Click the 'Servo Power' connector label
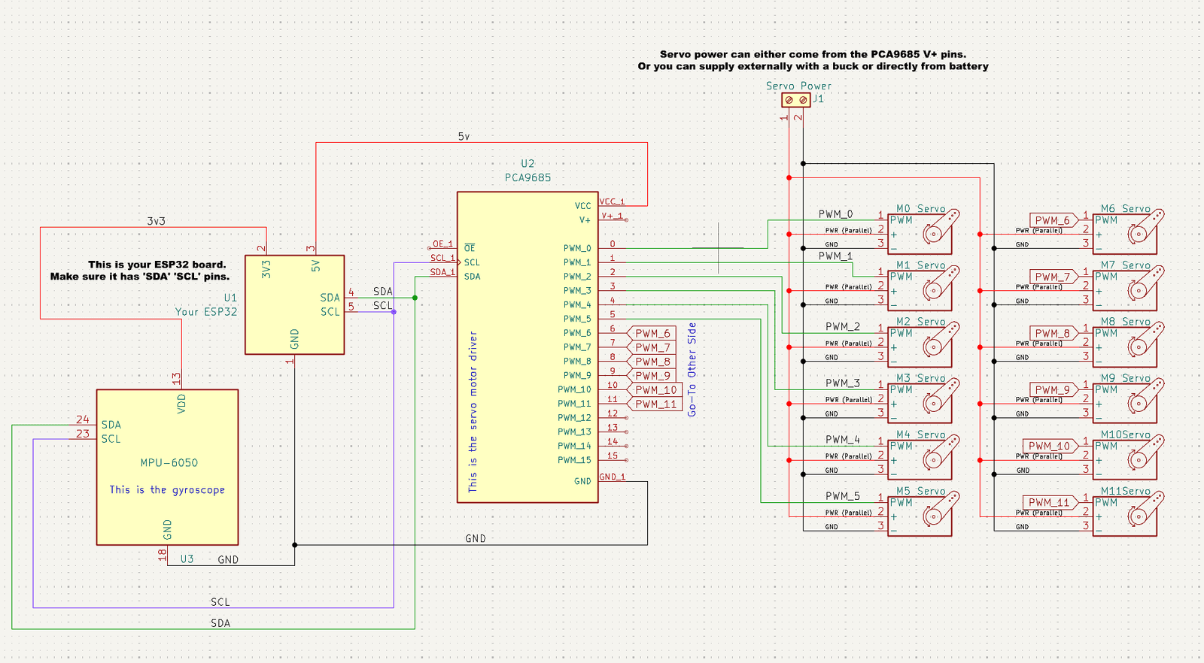 coord(798,86)
